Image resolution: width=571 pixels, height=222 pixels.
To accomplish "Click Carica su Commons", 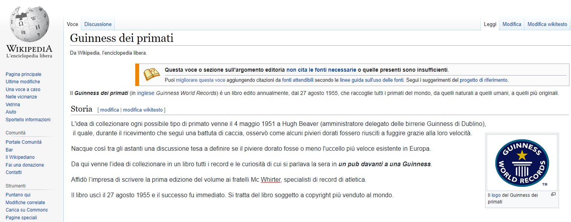I will 26,210.
